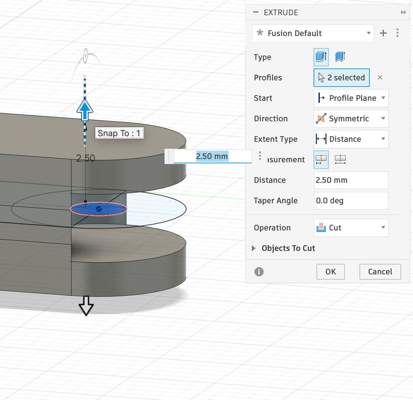
Task: Select the thin extrude Type icon
Action: coord(340,57)
